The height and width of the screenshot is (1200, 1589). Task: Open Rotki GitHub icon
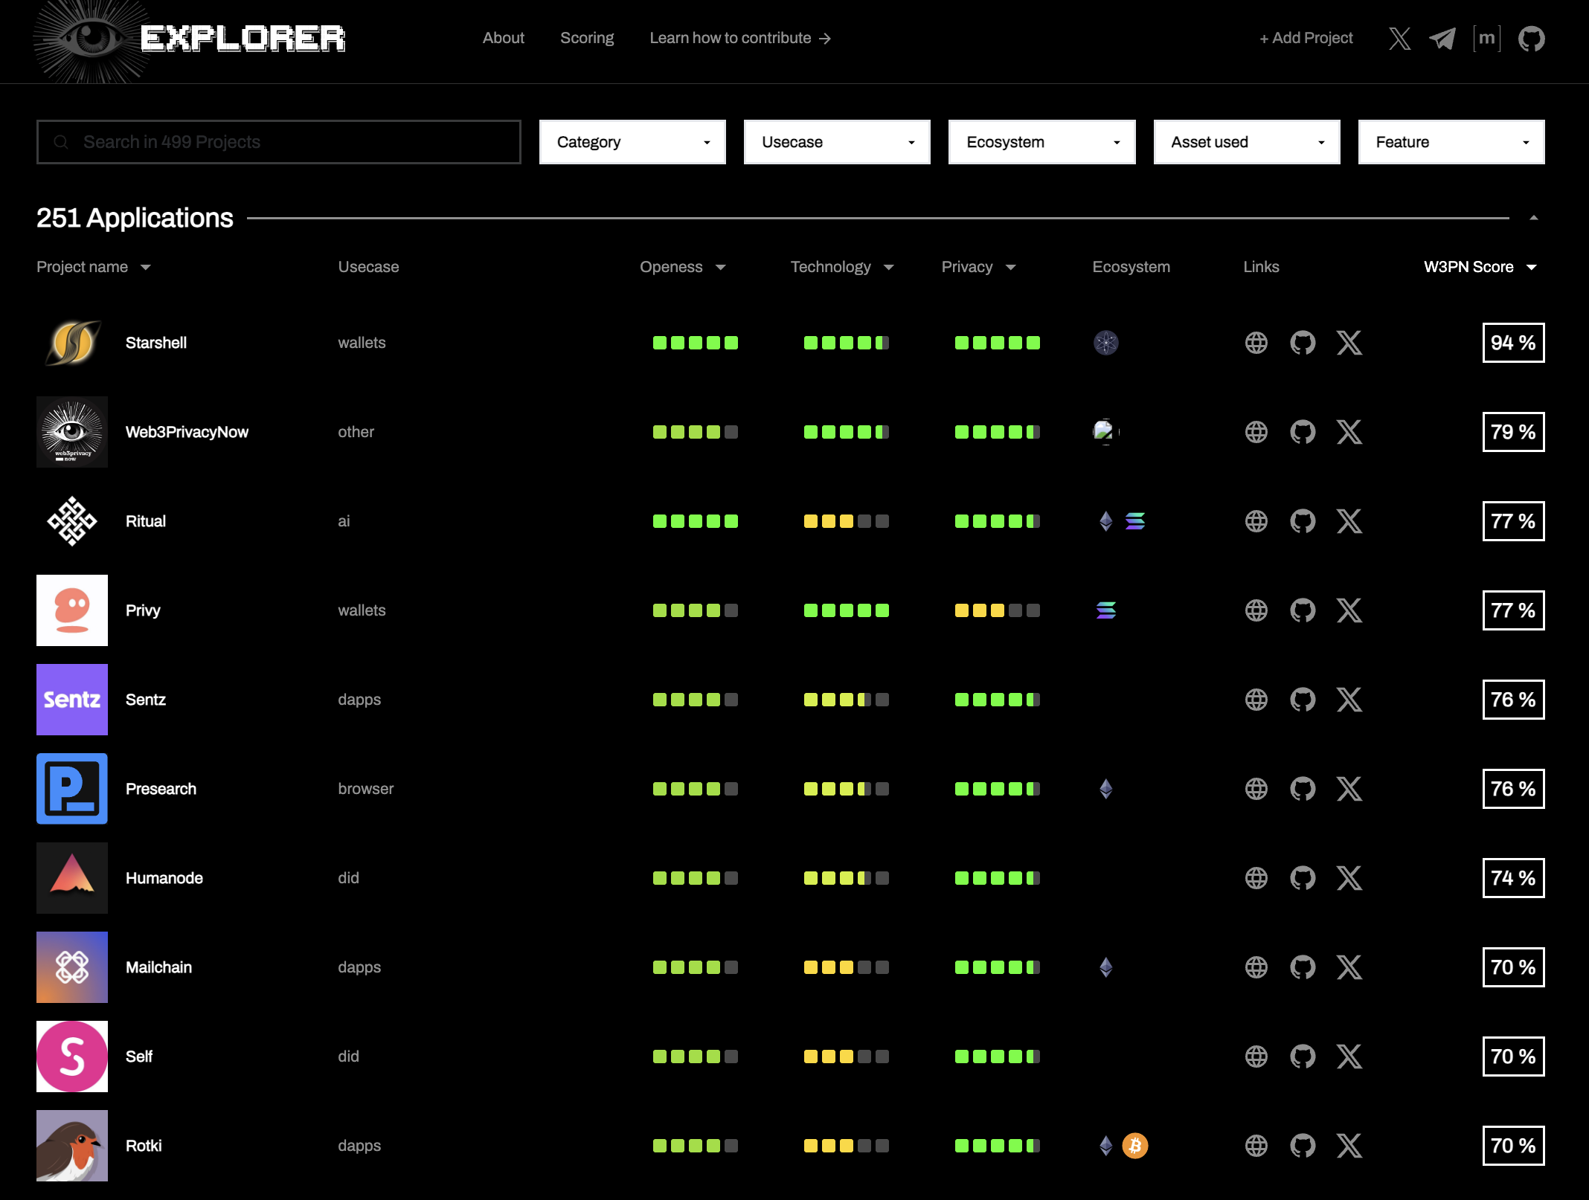1303,1146
